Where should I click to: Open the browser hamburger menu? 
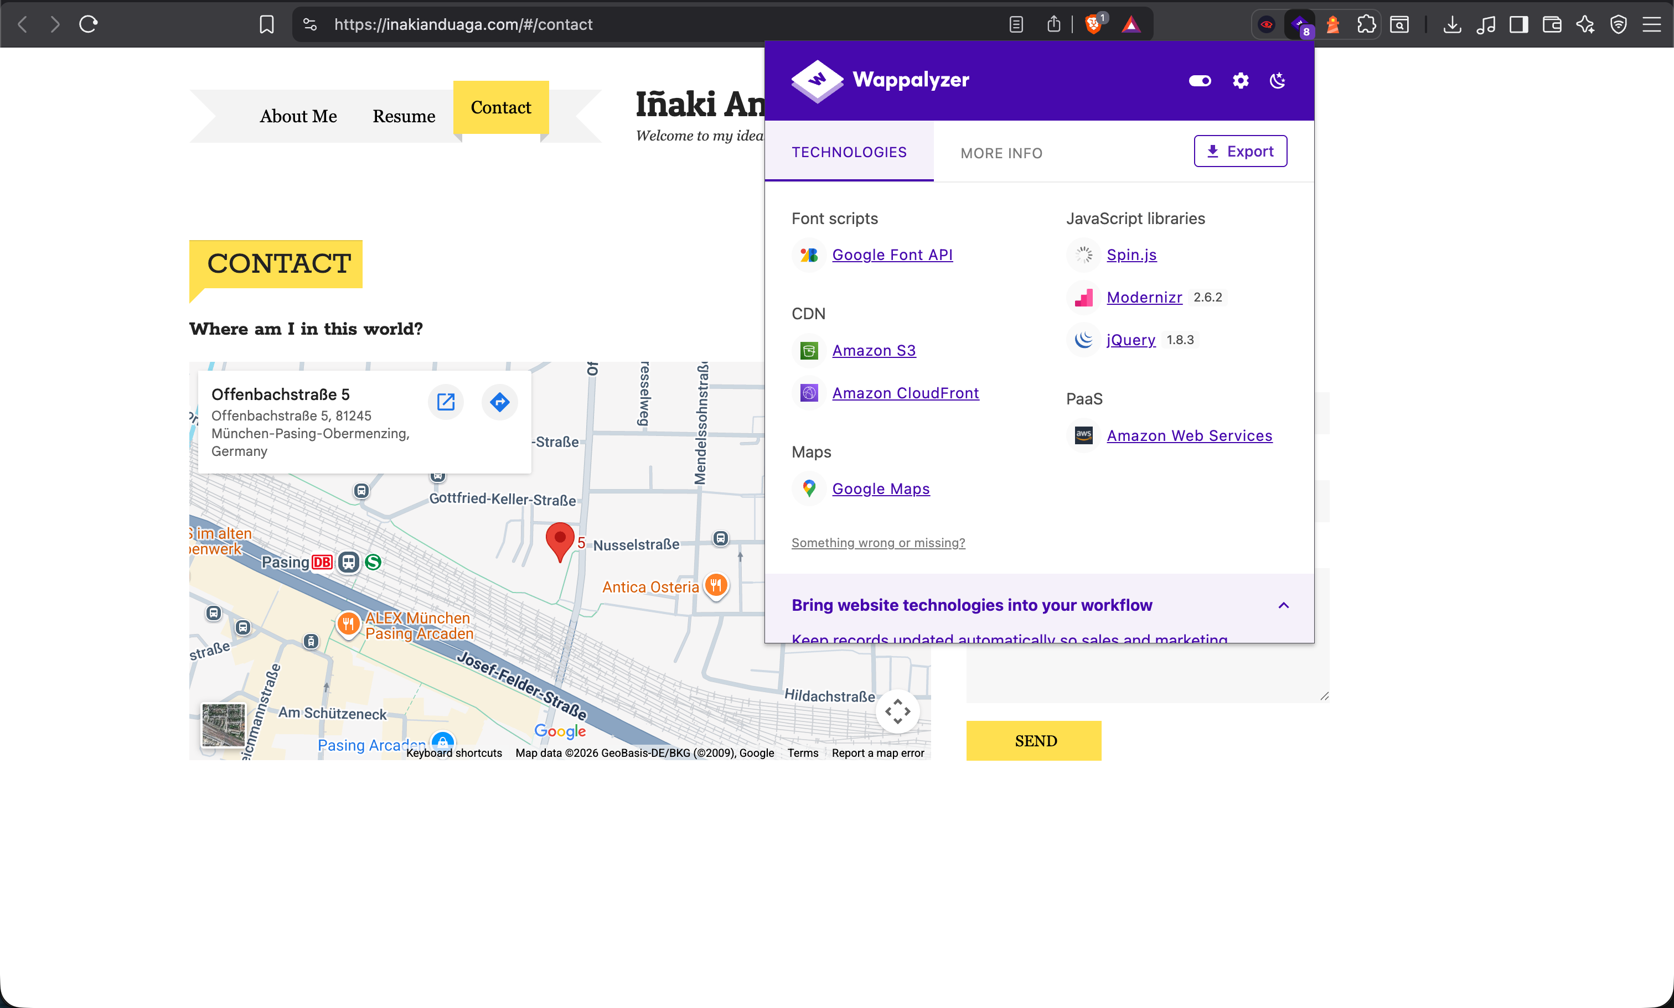(1652, 24)
